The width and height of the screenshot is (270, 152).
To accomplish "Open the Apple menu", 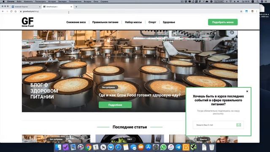I will [x=3, y=1].
